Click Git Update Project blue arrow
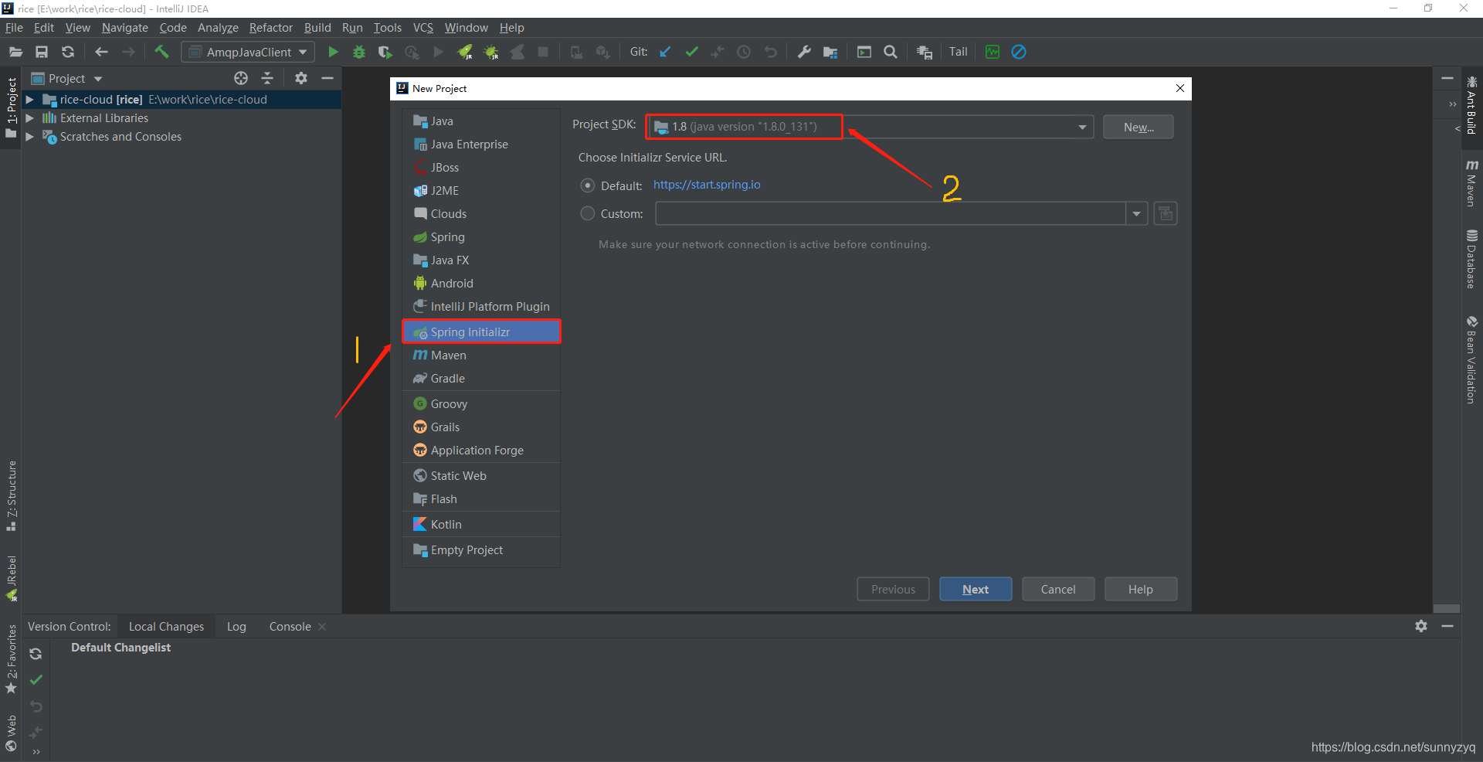The height and width of the screenshot is (762, 1483). click(665, 52)
